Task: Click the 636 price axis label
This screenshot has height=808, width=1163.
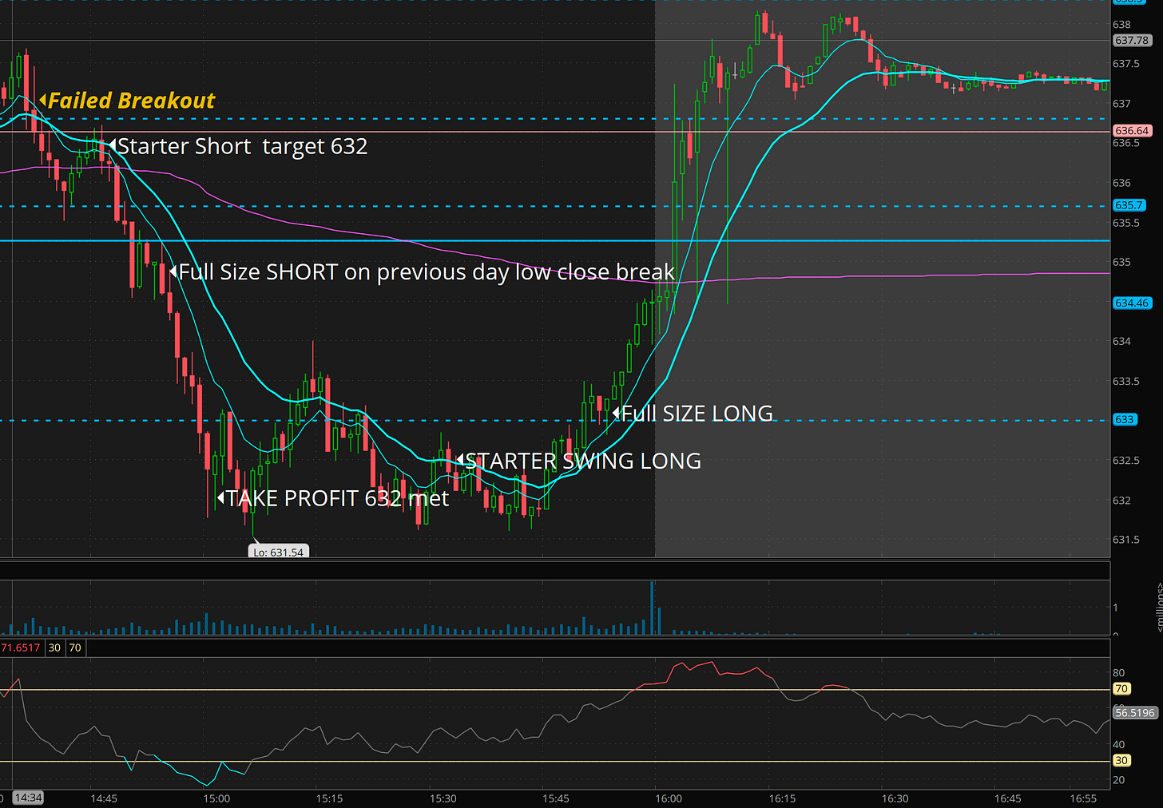Action: (x=1121, y=183)
